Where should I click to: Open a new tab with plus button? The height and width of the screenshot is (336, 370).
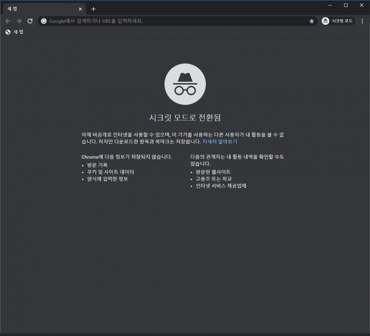point(94,9)
